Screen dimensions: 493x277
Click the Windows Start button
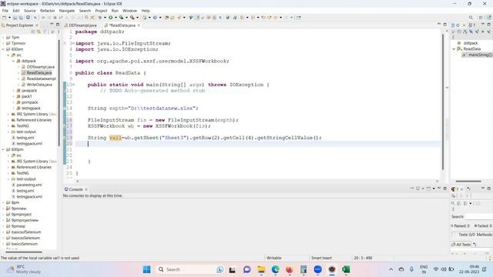[146, 269]
